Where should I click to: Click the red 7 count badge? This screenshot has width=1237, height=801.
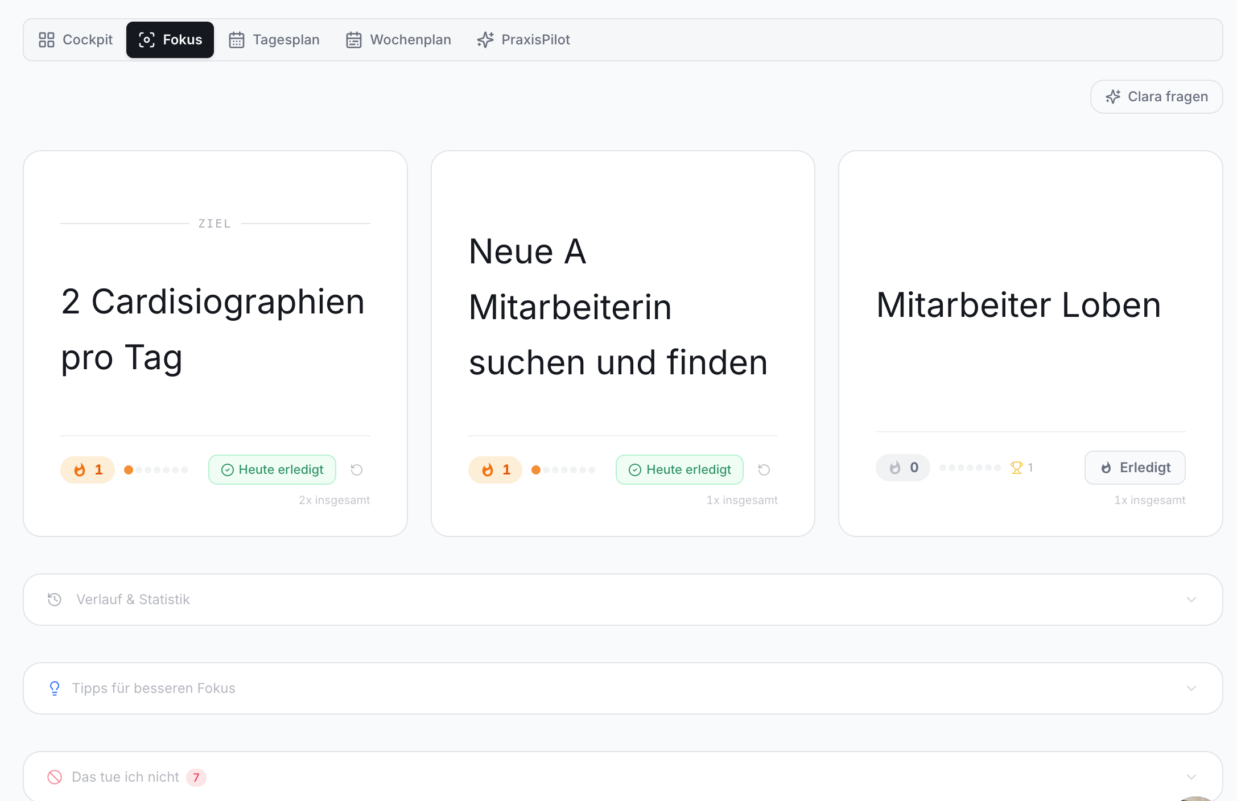tap(196, 777)
